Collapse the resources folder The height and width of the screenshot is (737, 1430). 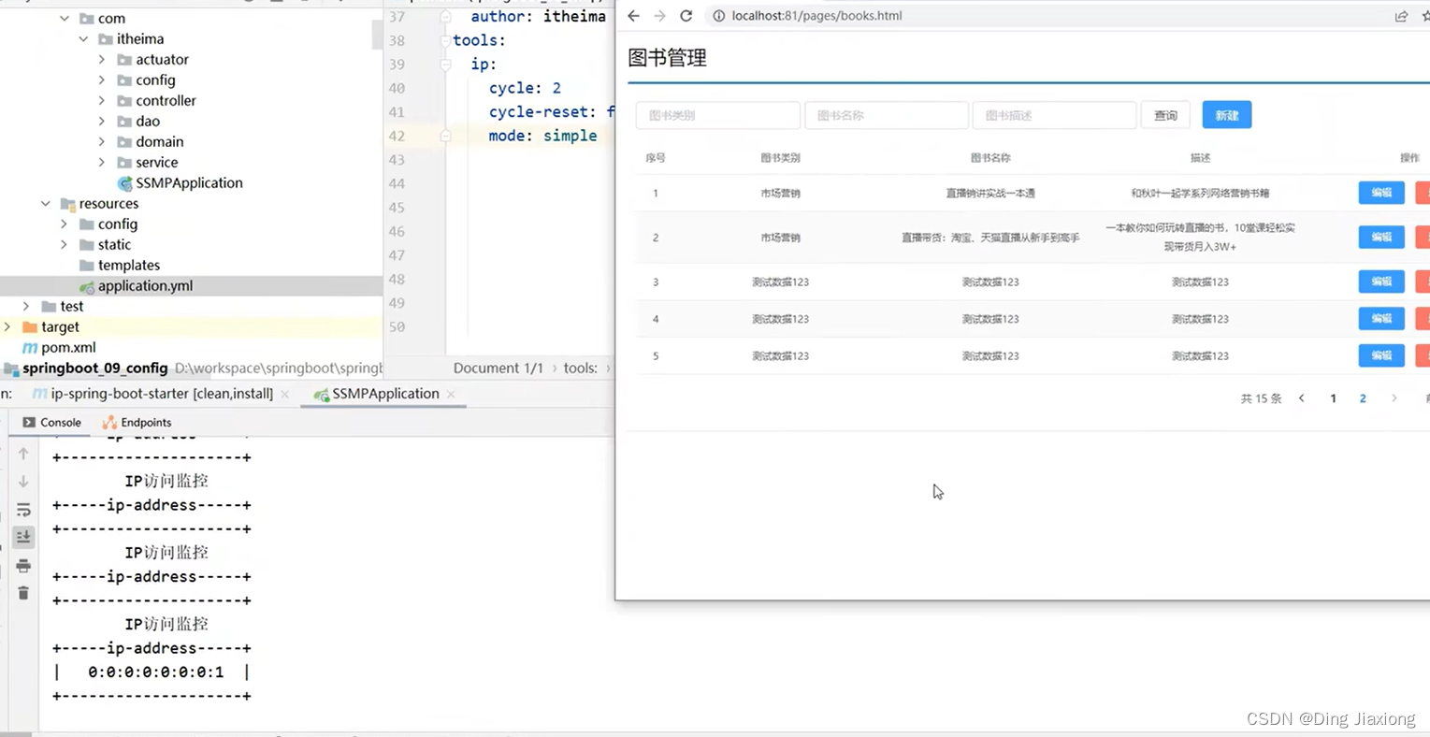coord(46,203)
